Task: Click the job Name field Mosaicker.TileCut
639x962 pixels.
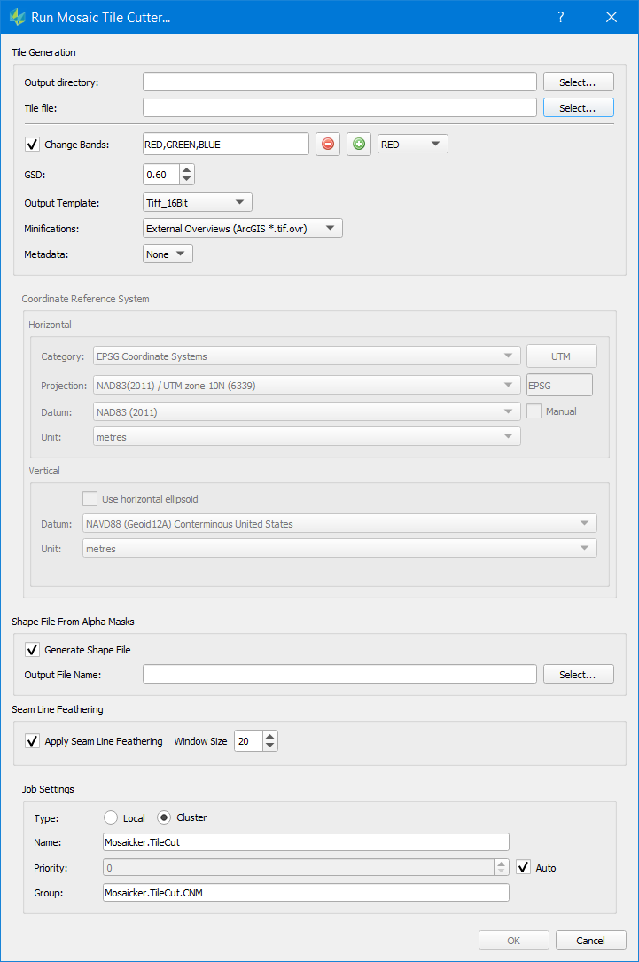Action: point(306,842)
